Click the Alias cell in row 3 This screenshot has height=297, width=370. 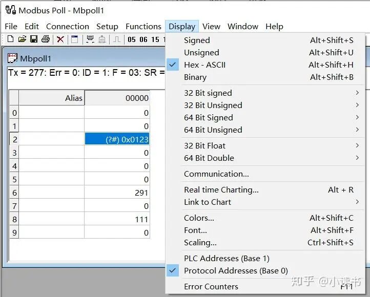pos(51,153)
